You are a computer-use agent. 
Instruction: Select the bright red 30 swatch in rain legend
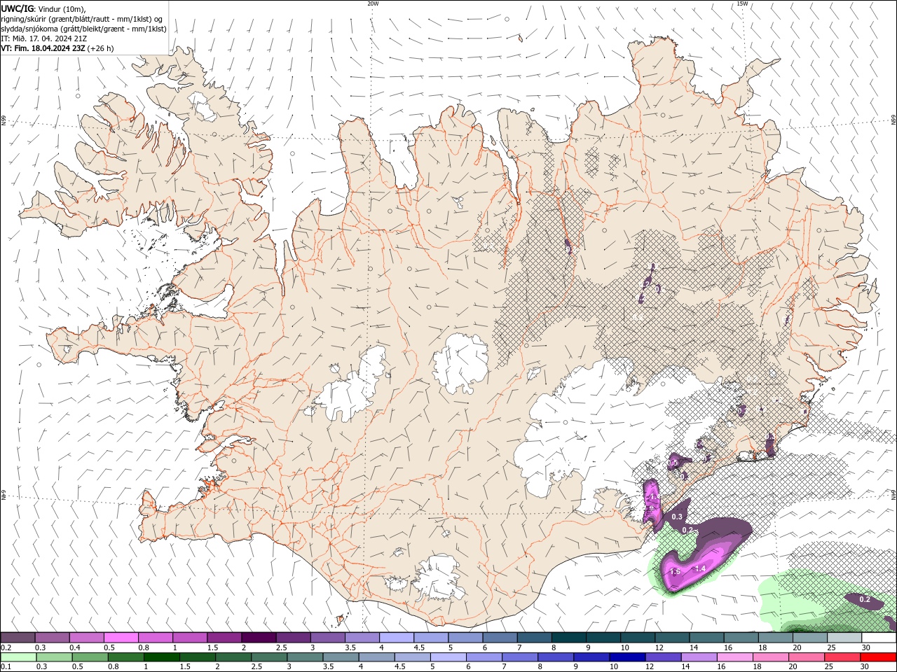(x=877, y=657)
